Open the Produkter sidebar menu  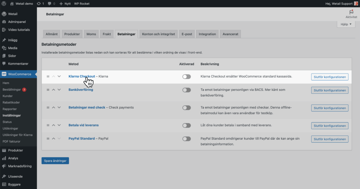pyautogui.click(x=15, y=150)
